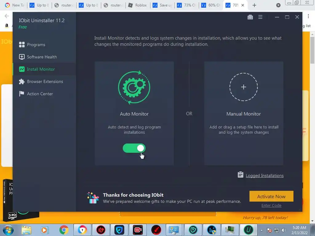Click the Software Health plus icon
The width and height of the screenshot is (315, 236).
pyautogui.click(x=22, y=57)
